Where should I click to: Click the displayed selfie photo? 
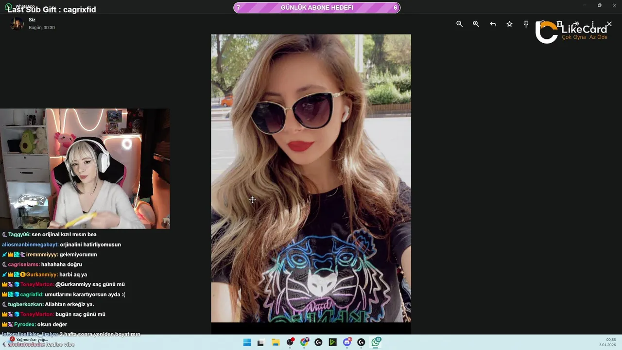311,178
